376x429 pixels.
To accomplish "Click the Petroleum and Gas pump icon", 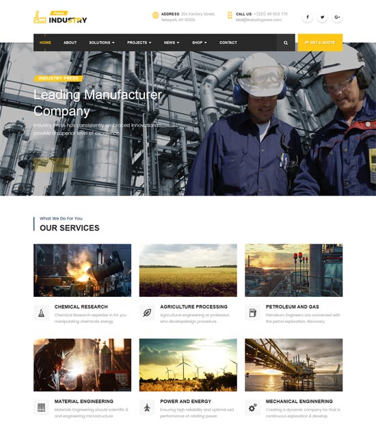I will (253, 313).
